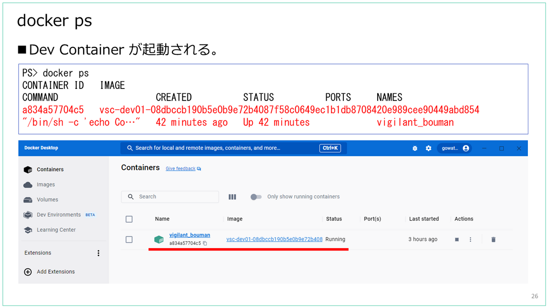Open the gowat... account menu
The height and width of the screenshot is (308, 548).
pos(455,148)
